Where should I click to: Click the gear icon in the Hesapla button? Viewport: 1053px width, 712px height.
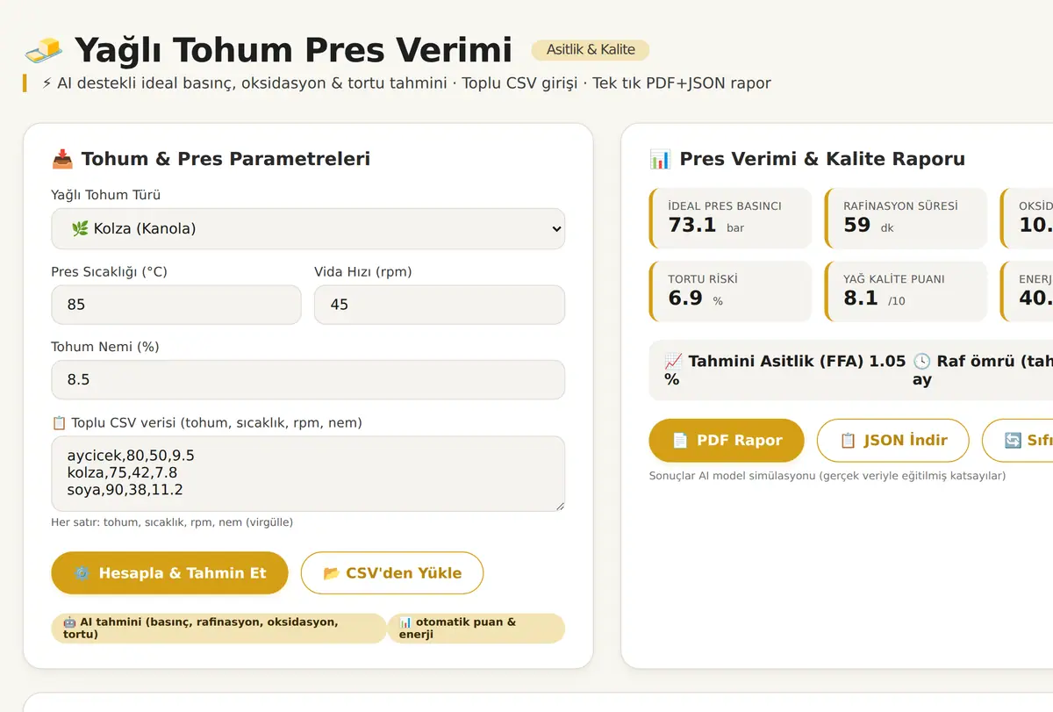point(82,573)
